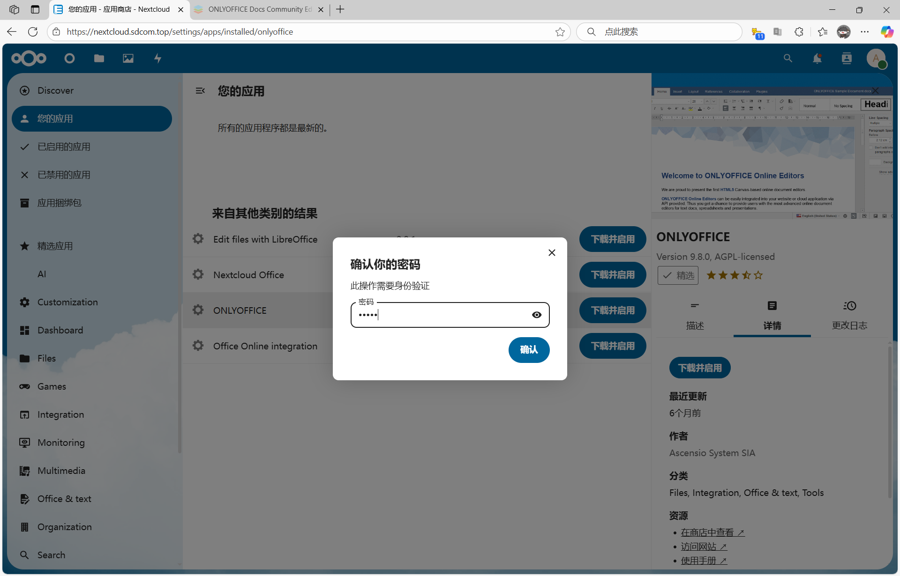Open the user avatar menu

pyautogui.click(x=876, y=59)
